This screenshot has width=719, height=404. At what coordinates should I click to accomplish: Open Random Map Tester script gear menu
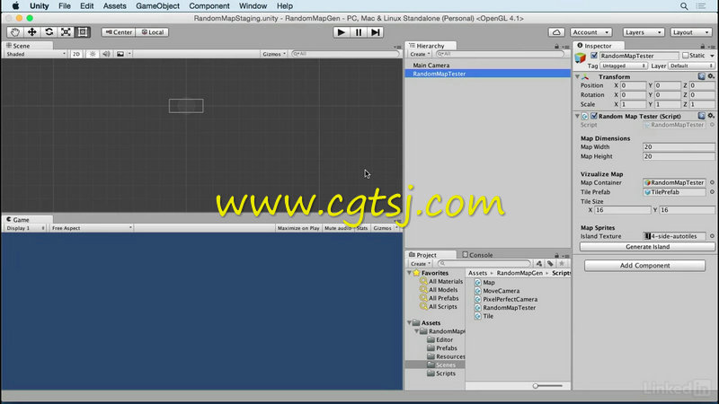(711, 116)
